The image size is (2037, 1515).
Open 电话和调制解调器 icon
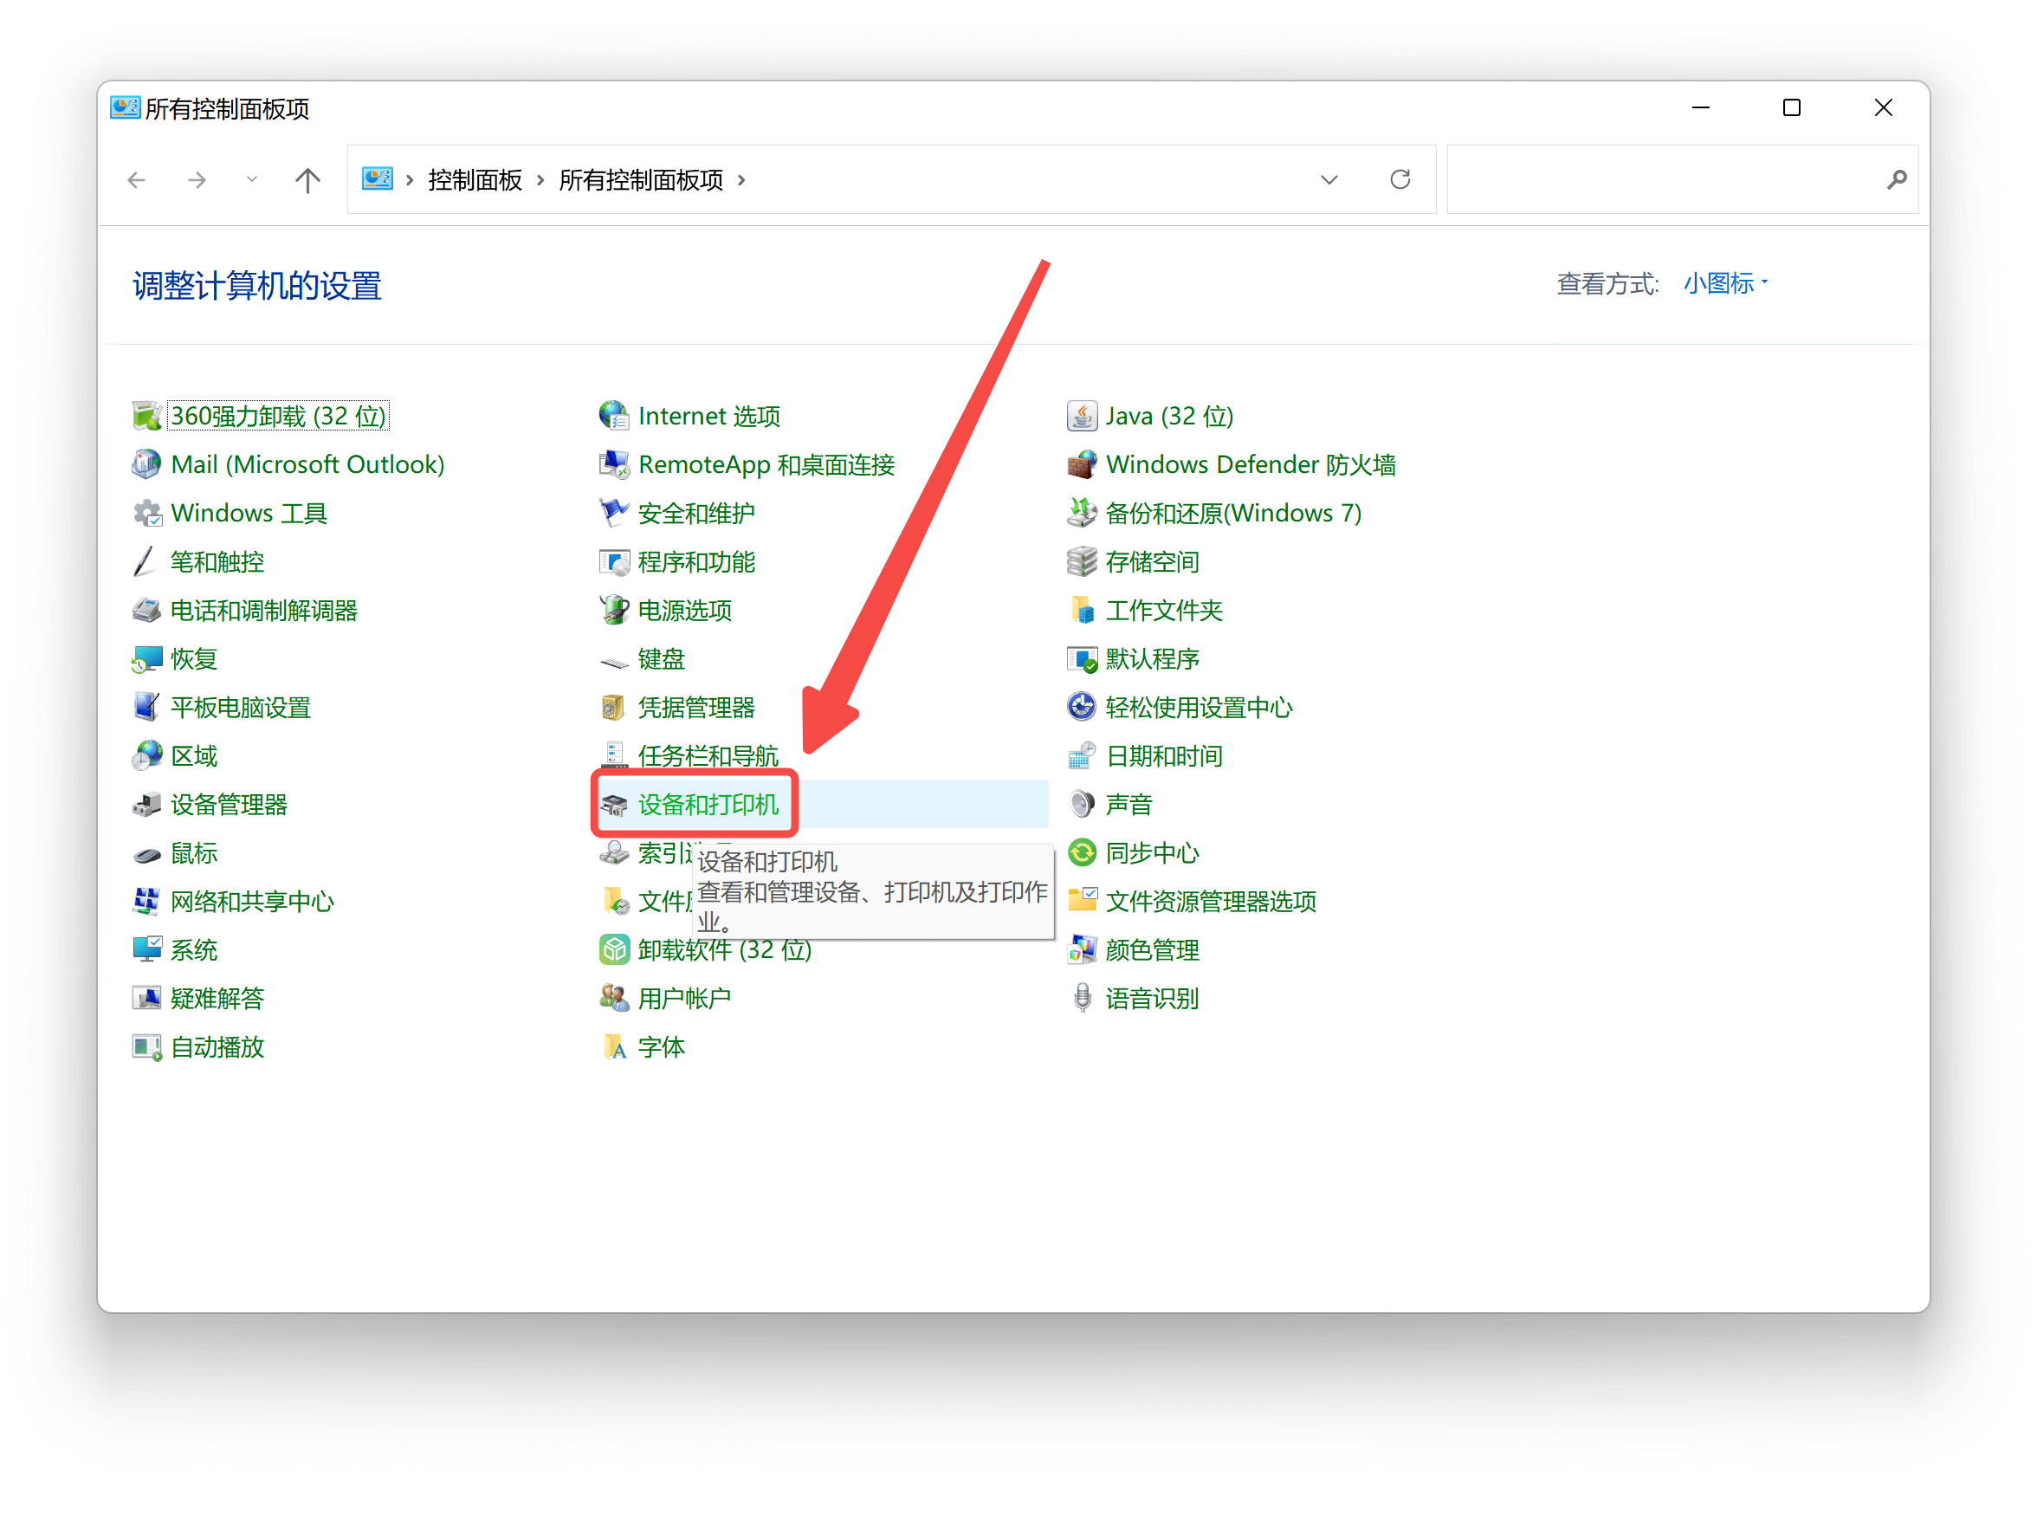pyautogui.click(x=146, y=611)
